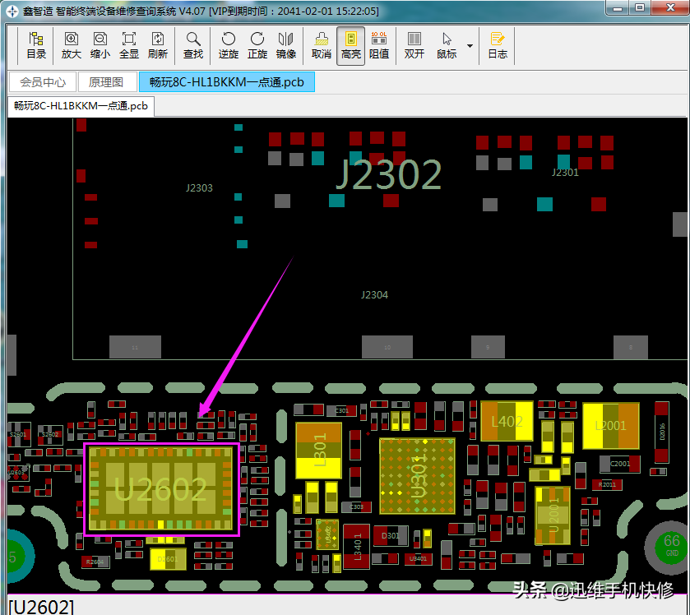
Task: Click the S2602 component
Action: [49, 434]
